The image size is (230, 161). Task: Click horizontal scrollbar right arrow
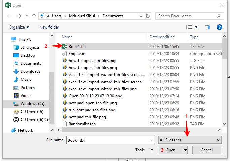[x=219, y=130]
